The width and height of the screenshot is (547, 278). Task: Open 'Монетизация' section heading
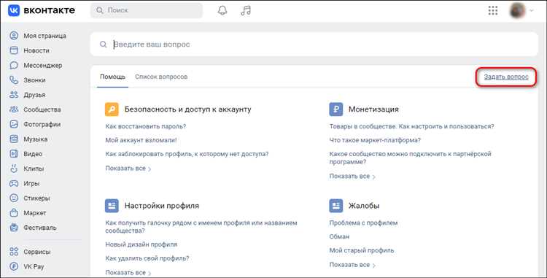pyautogui.click(x=373, y=109)
